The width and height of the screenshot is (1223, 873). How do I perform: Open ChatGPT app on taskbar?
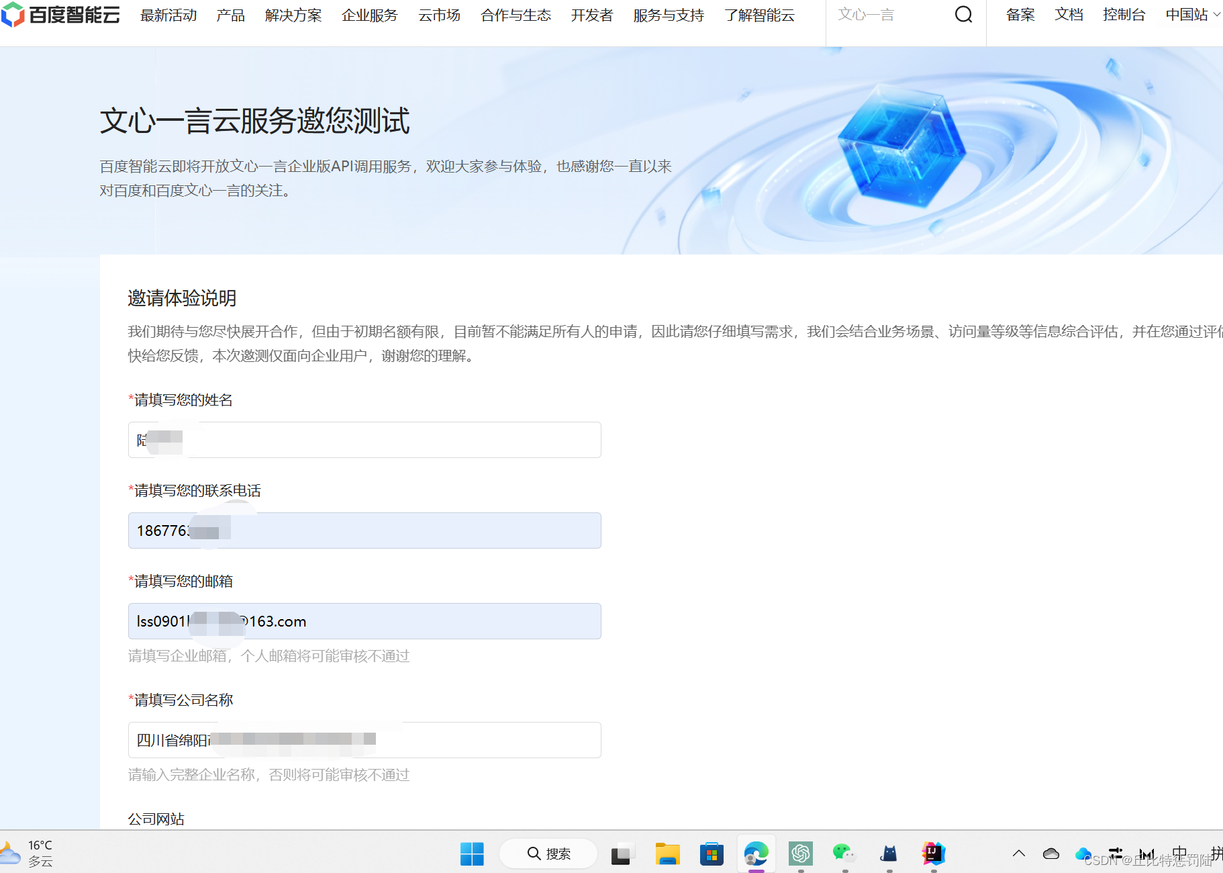(801, 854)
